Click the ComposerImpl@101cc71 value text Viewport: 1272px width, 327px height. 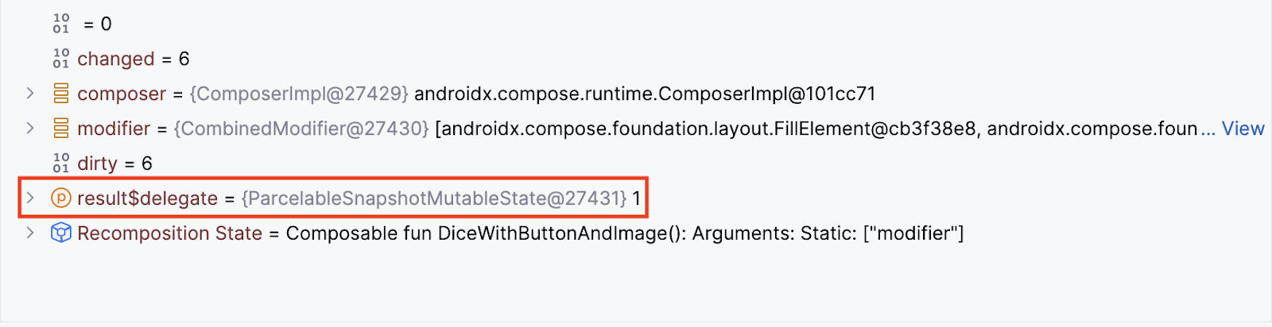pyautogui.click(x=644, y=94)
